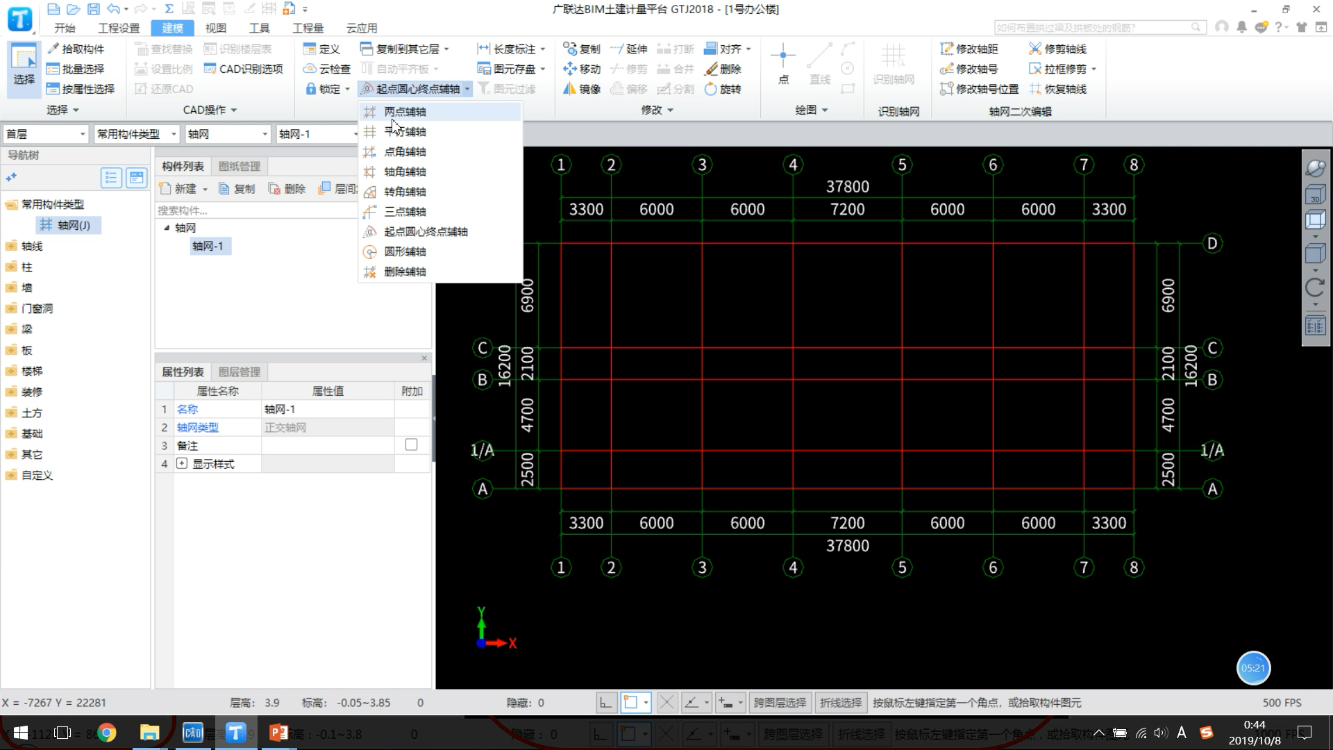Select 梁 in the navigation tree
The height and width of the screenshot is (750, 1333).
pos(26,329)
